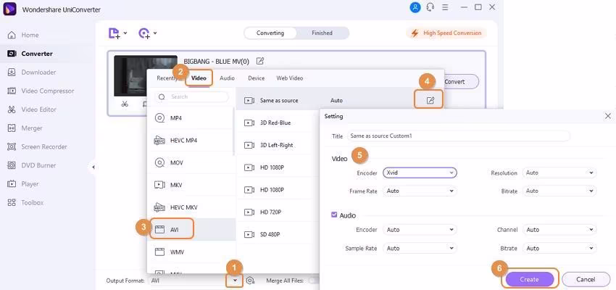Open the Merger tool
The width and height of the screenshot is (616, 290).
click(x=25, y=128)
